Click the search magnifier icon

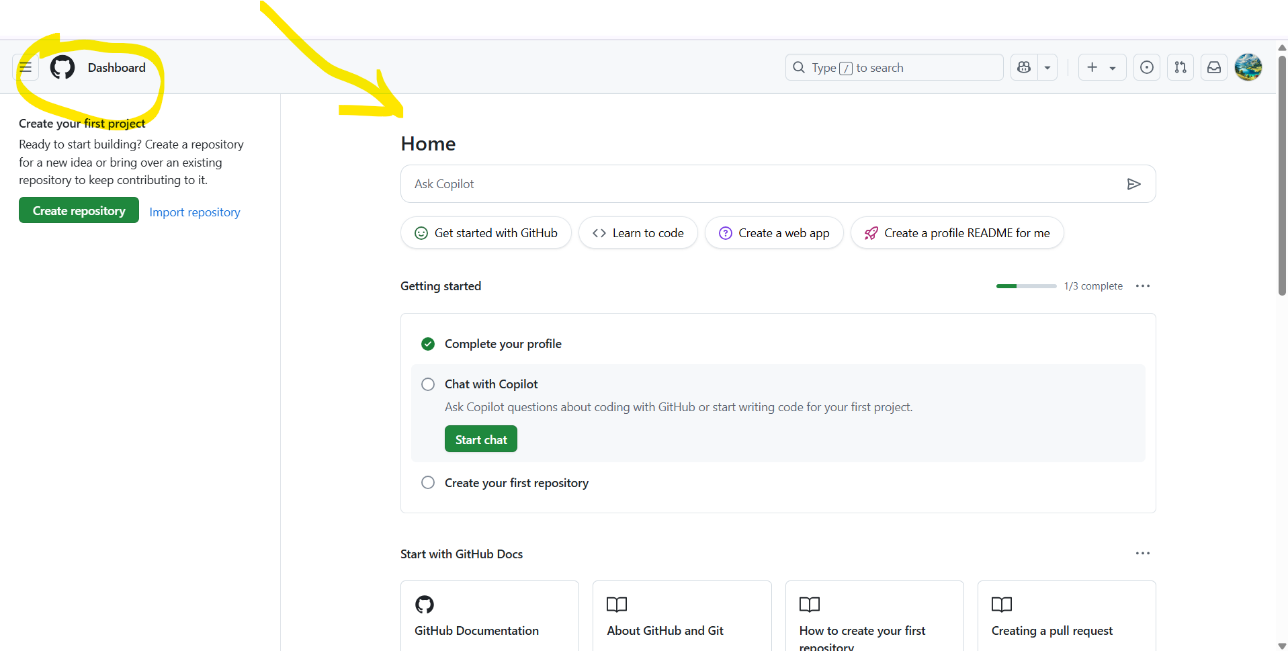pyautogui.click(x=799, y=67)
